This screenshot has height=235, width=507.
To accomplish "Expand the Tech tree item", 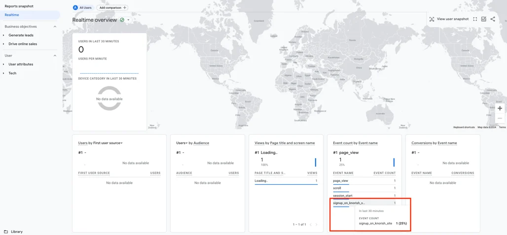I will tap(3, 73).
